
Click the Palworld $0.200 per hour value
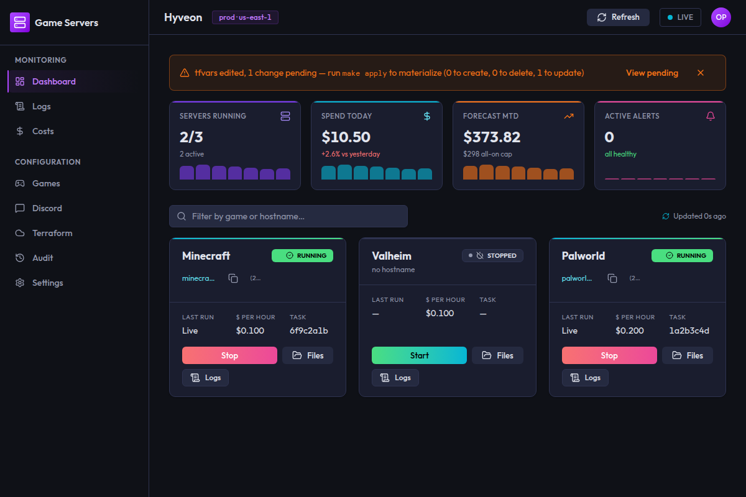(x=630, y=331)
